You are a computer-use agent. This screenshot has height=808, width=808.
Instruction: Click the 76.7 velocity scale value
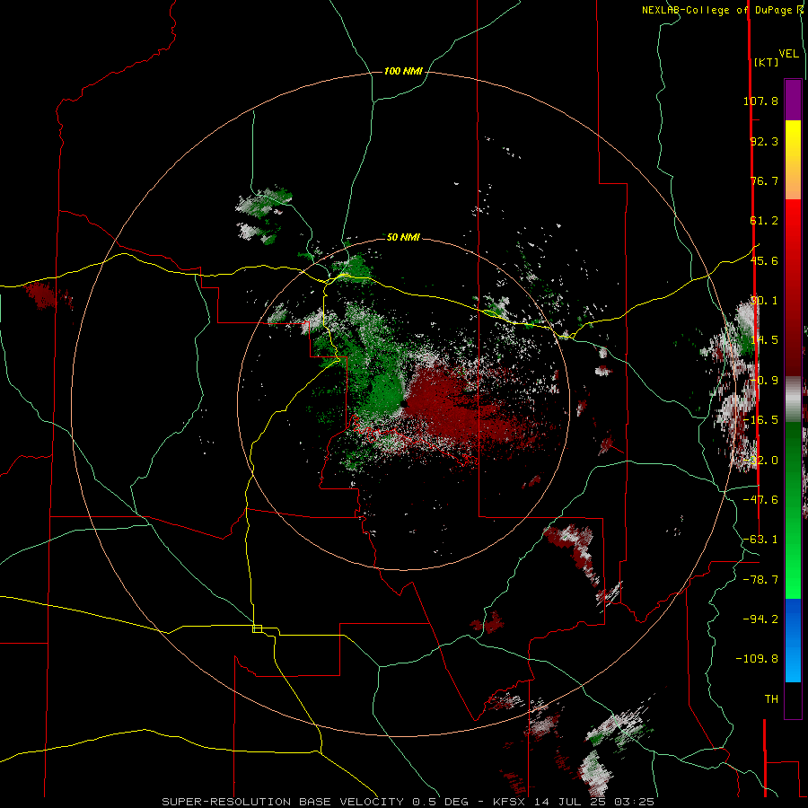point(764,180)
